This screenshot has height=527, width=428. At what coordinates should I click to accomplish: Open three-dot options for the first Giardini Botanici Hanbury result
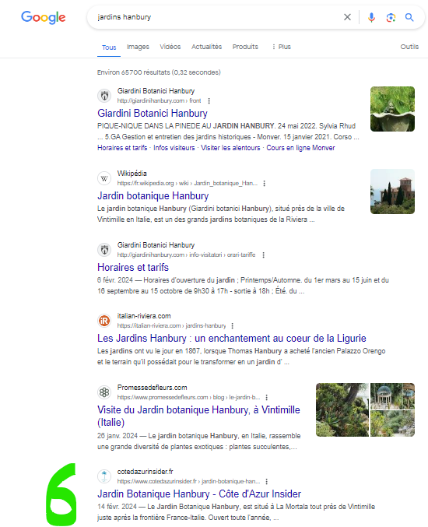click(x=209, y=101)
